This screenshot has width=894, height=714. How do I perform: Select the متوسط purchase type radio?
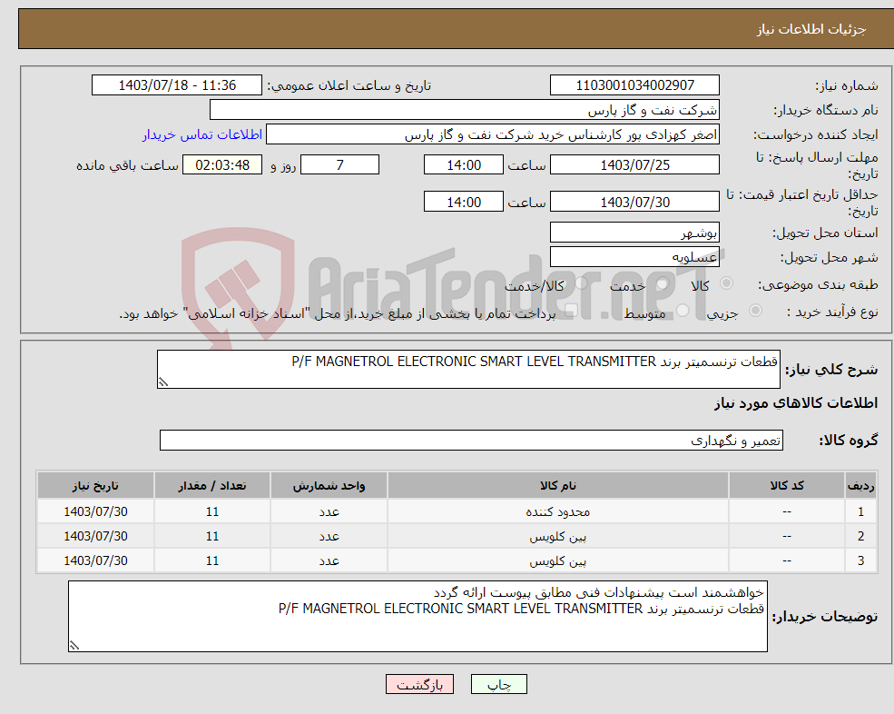(683, 311)
